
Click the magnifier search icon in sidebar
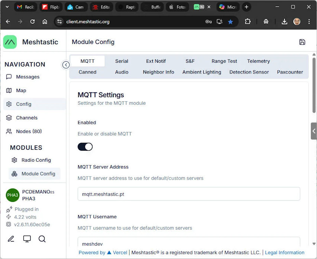pos(42,239)
